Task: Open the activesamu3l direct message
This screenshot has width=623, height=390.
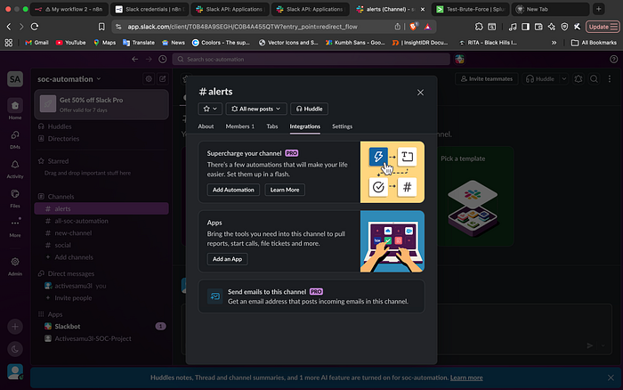Action: 101,286
